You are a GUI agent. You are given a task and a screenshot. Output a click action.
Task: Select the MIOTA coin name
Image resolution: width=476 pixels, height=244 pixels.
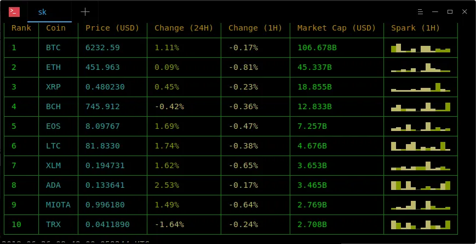click(58, 205)
